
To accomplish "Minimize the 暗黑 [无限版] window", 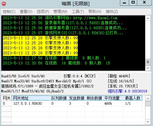I will (x=124, y=3).
